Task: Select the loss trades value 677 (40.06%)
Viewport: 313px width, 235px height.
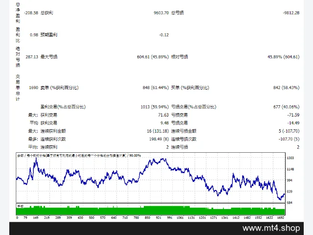Action: click(286, 107)
